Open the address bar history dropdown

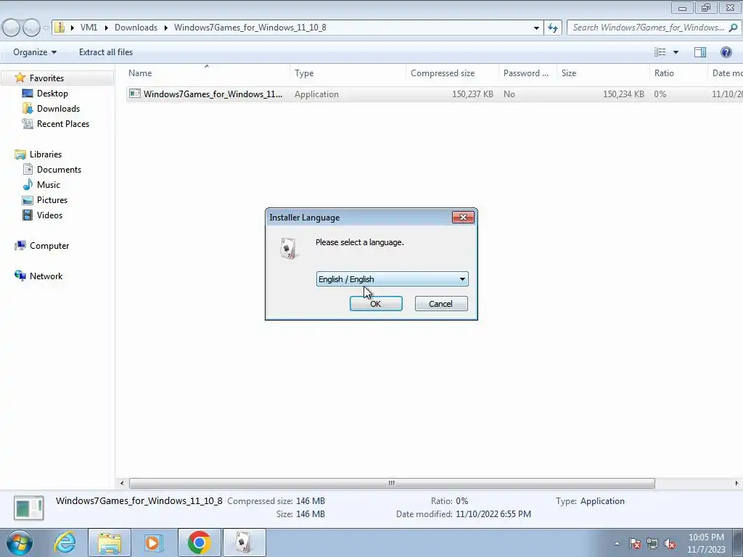tap(536, 28)
